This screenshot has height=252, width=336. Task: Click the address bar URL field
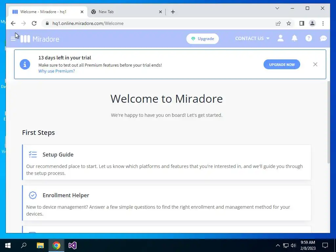click(x=158, y=23)
